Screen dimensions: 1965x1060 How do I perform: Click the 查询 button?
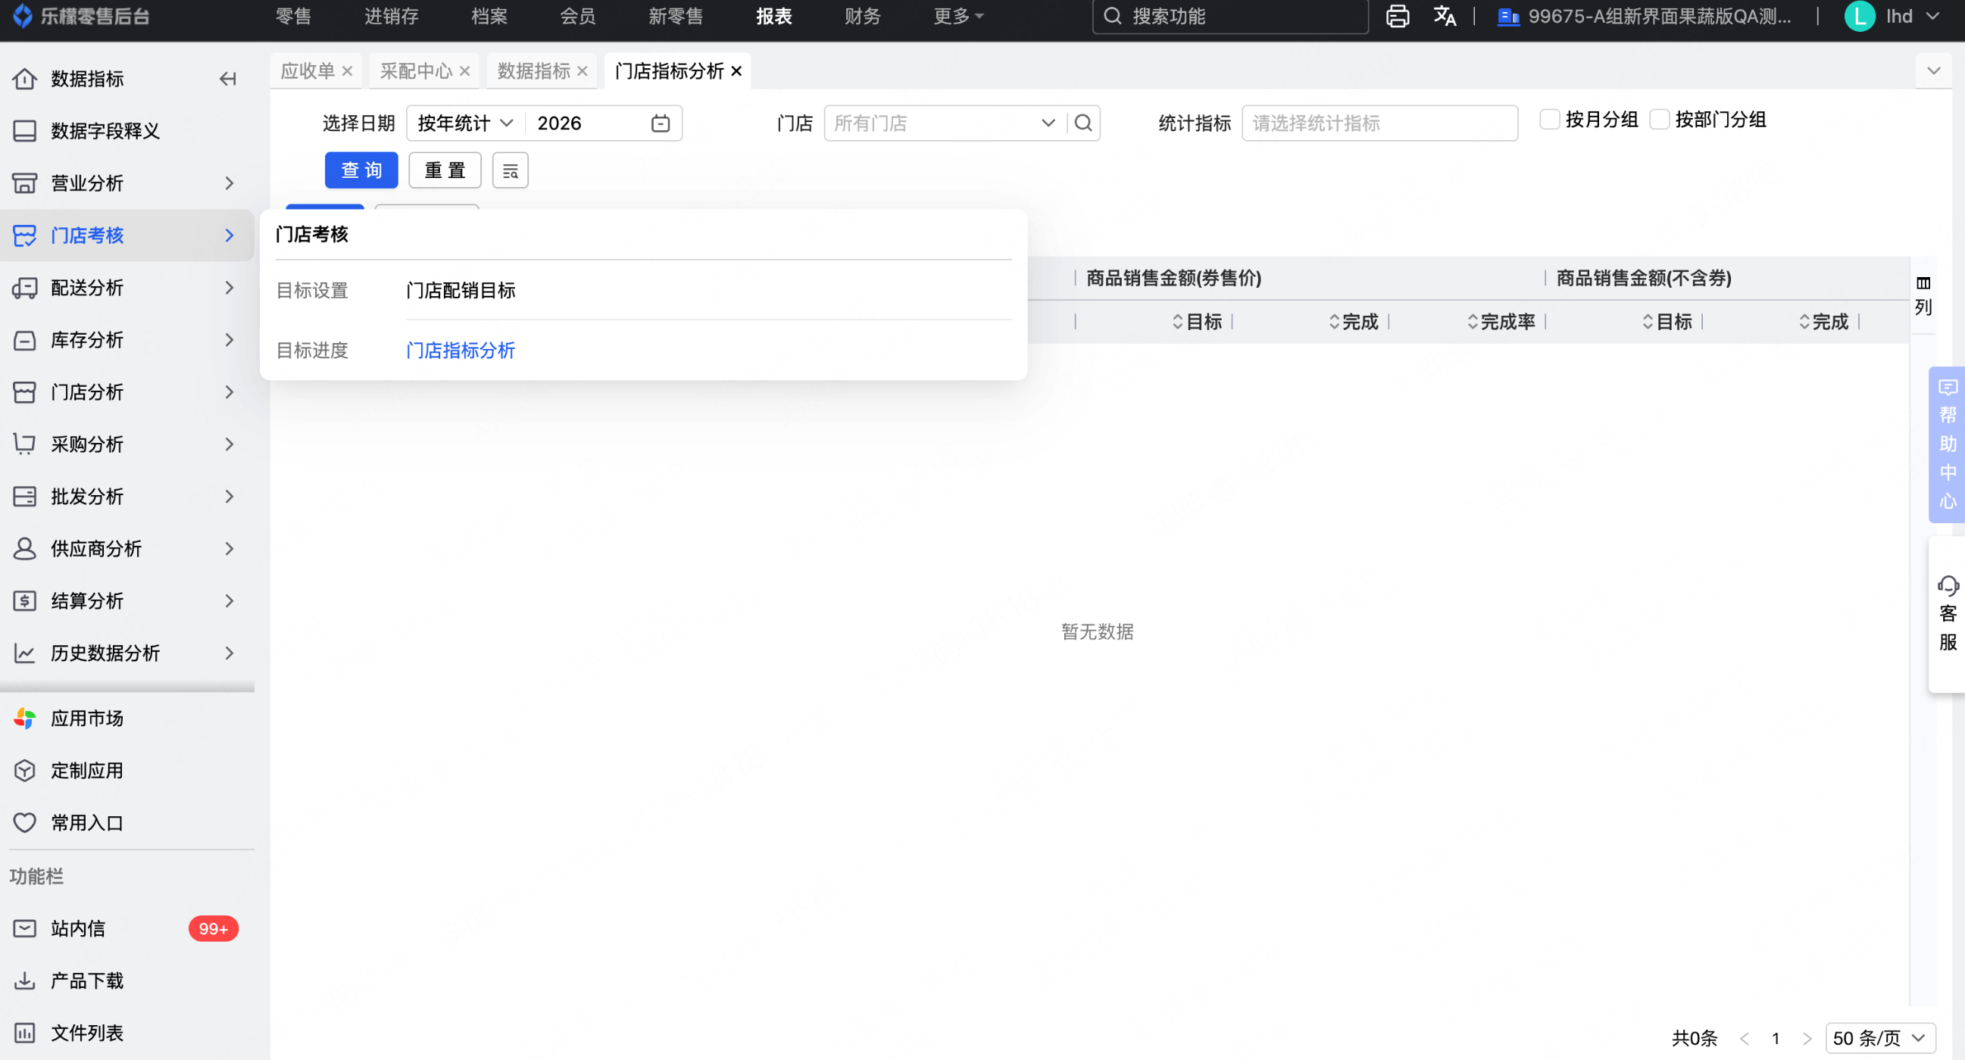click(361, 170)
